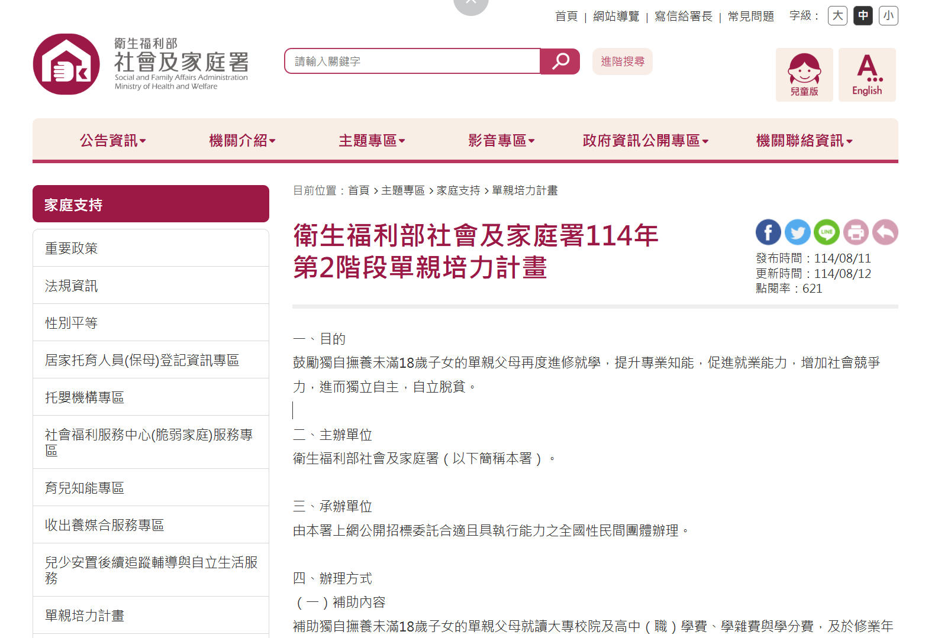The height and width of the screenshot is (638, 938).
Task: Open the 寫信給署長 link
Action: point(684,17)
